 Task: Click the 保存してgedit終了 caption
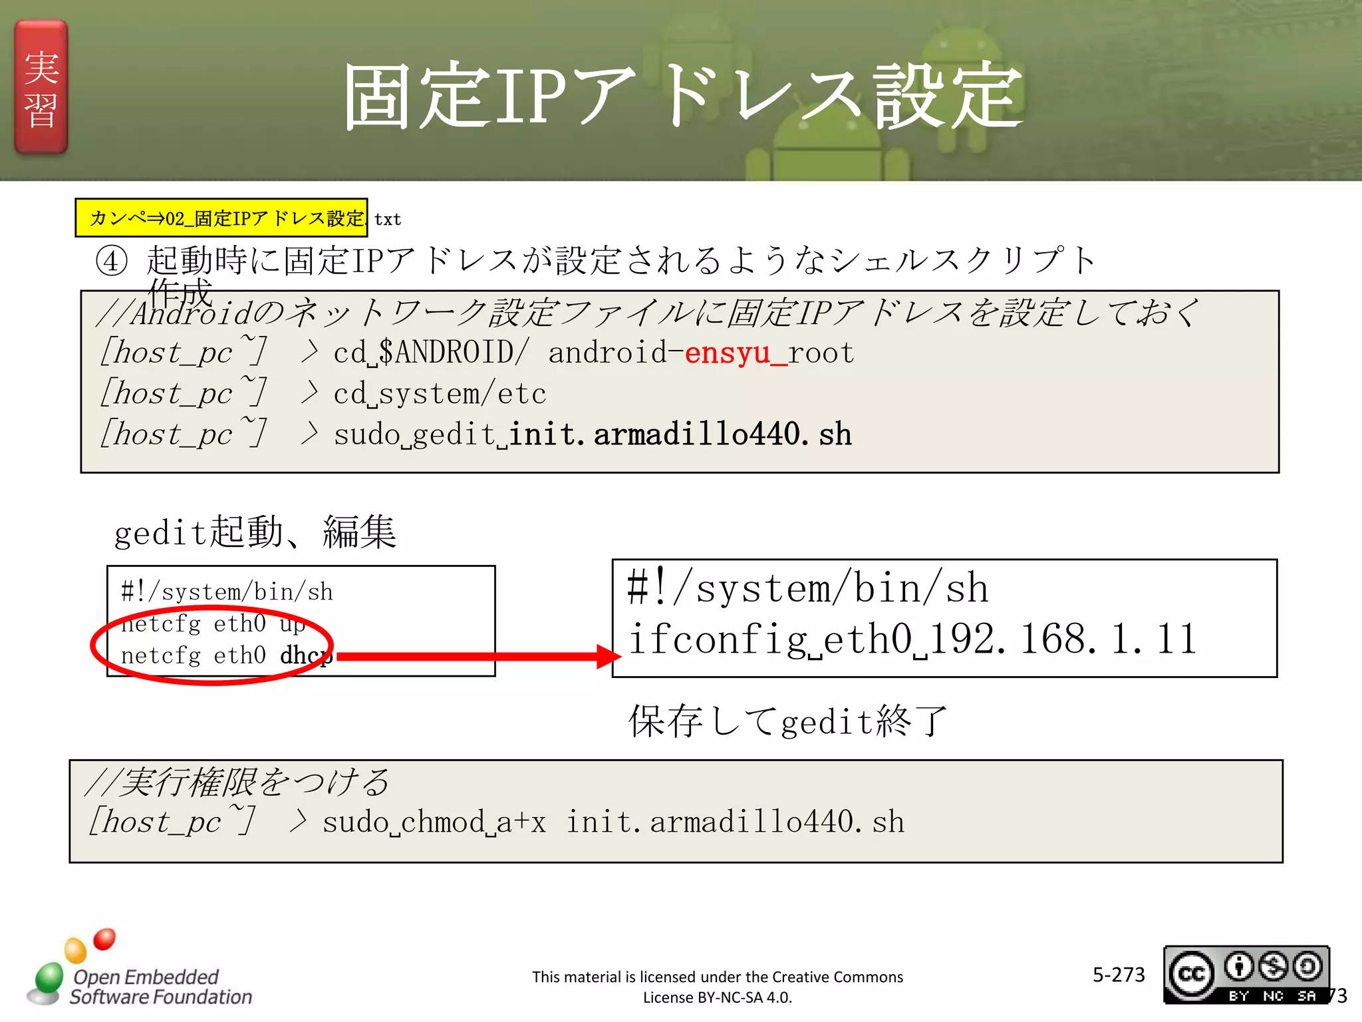click(x=788, y=721)
